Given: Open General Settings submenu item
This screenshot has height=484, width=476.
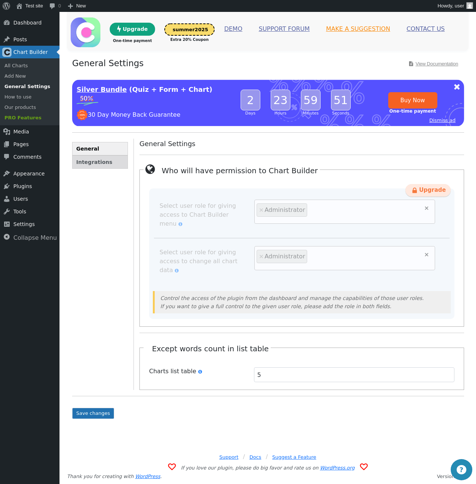Looking at the screenshot, I should click(27, 86).
